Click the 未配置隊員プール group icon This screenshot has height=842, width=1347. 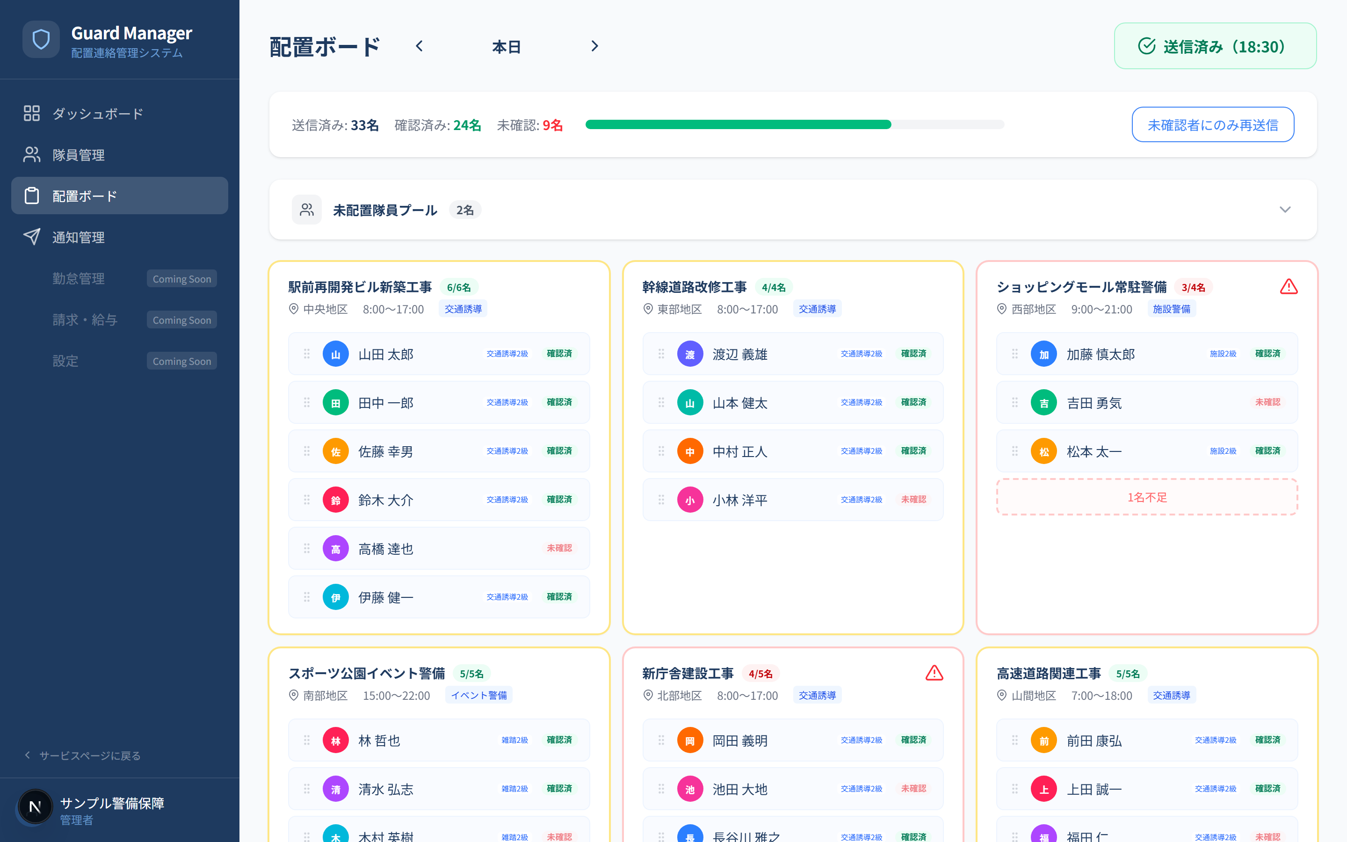pos(307,210)
